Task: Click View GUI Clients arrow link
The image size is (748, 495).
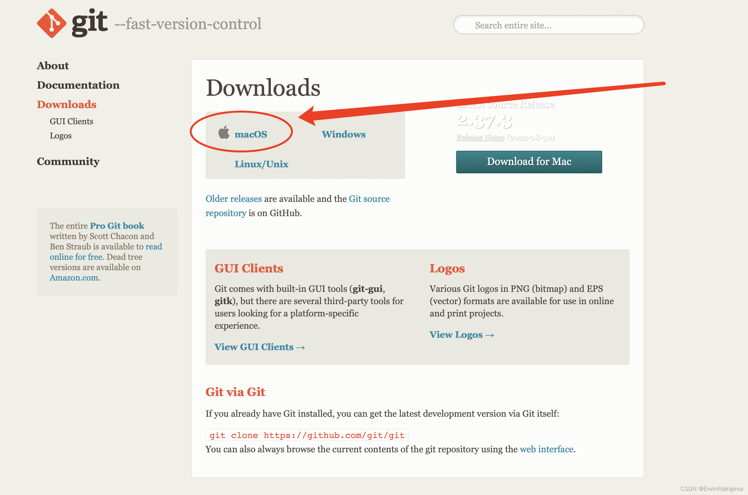Action: [260, 347]
